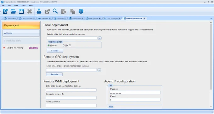Viewport: 214px width, 114px height.
Task: Click the New Case pencil icon
Action: (x=5, y=11)
